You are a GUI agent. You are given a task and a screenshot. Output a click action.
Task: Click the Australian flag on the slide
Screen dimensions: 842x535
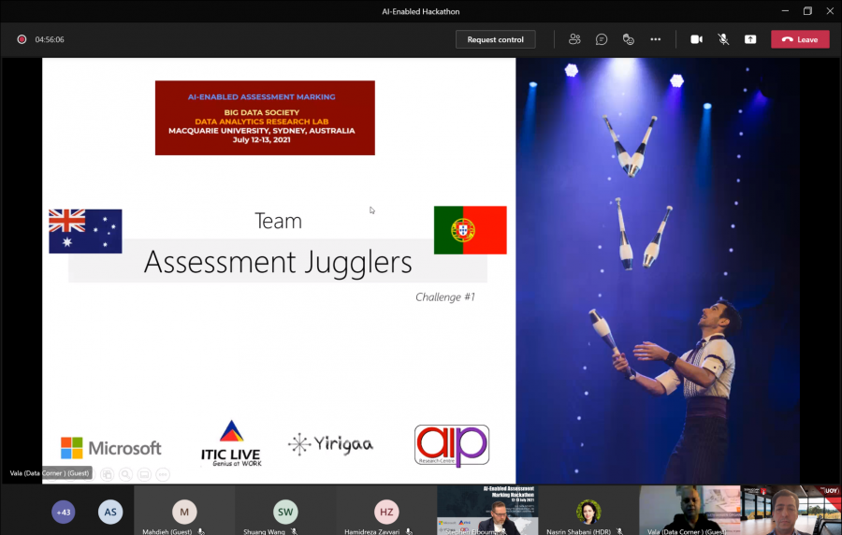(85, 231)
